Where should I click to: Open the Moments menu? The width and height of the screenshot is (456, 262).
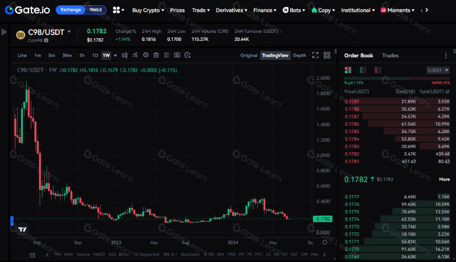(x=398, y=10)
